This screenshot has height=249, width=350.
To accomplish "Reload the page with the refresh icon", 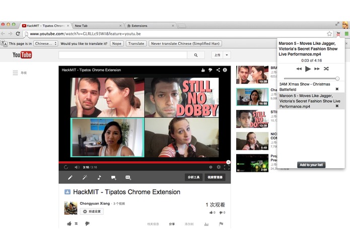I will pos(18,34).
